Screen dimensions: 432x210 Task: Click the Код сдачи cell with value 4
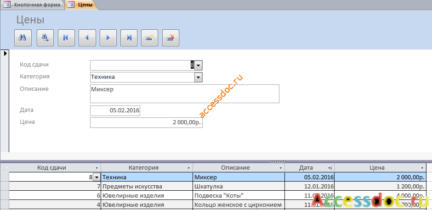coord(55,205)
